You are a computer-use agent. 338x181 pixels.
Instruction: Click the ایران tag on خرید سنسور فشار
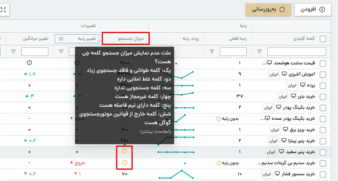[267, 174]
